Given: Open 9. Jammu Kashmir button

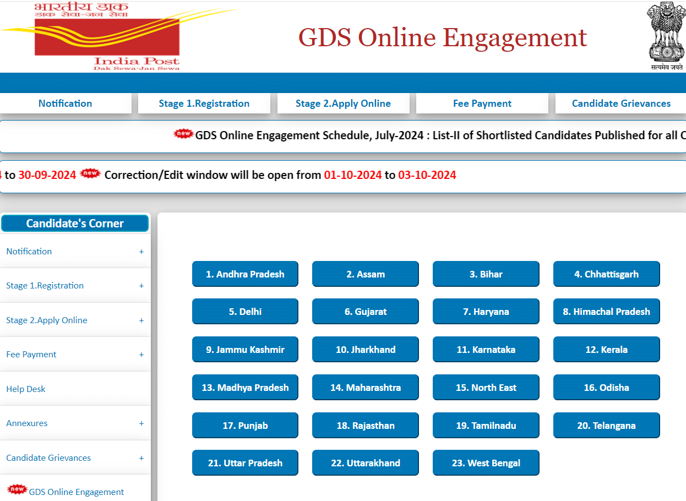Looking at the screenshot, I should (245, 350).
